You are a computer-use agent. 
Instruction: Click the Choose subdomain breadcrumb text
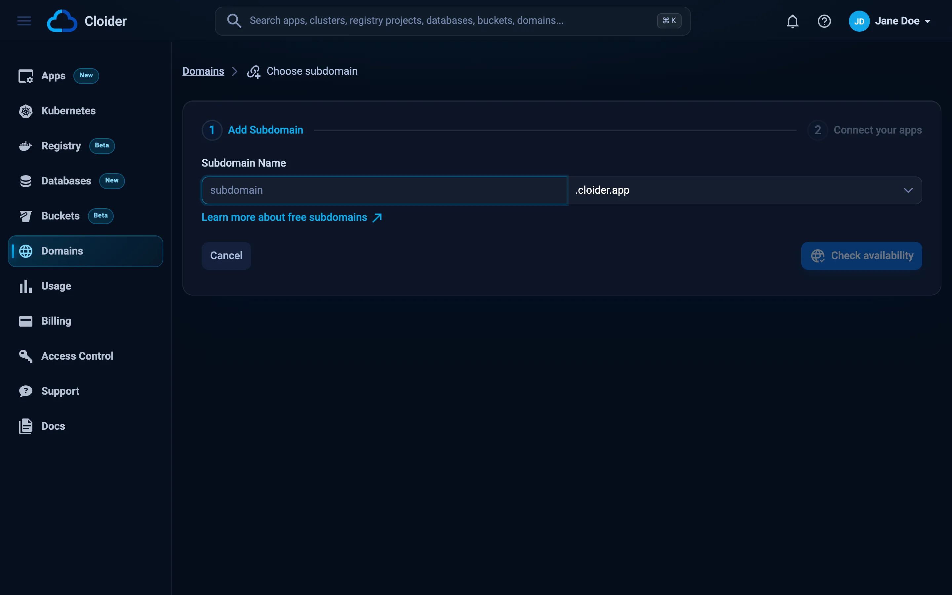[312, 71]
